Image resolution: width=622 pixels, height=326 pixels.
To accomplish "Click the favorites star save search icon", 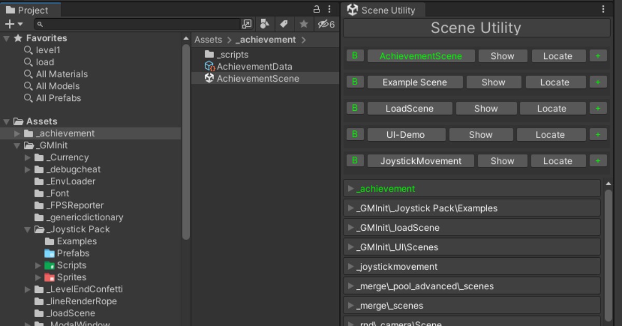I will click(304, 24).
